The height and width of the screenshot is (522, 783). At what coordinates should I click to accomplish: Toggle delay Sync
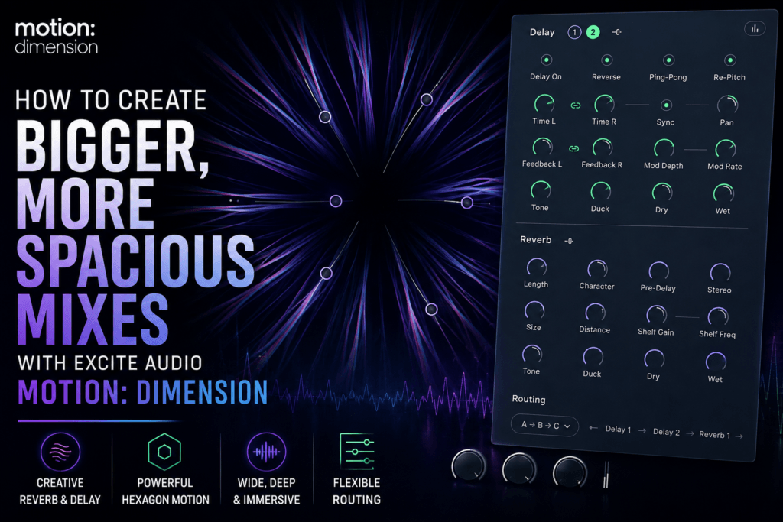666,105
